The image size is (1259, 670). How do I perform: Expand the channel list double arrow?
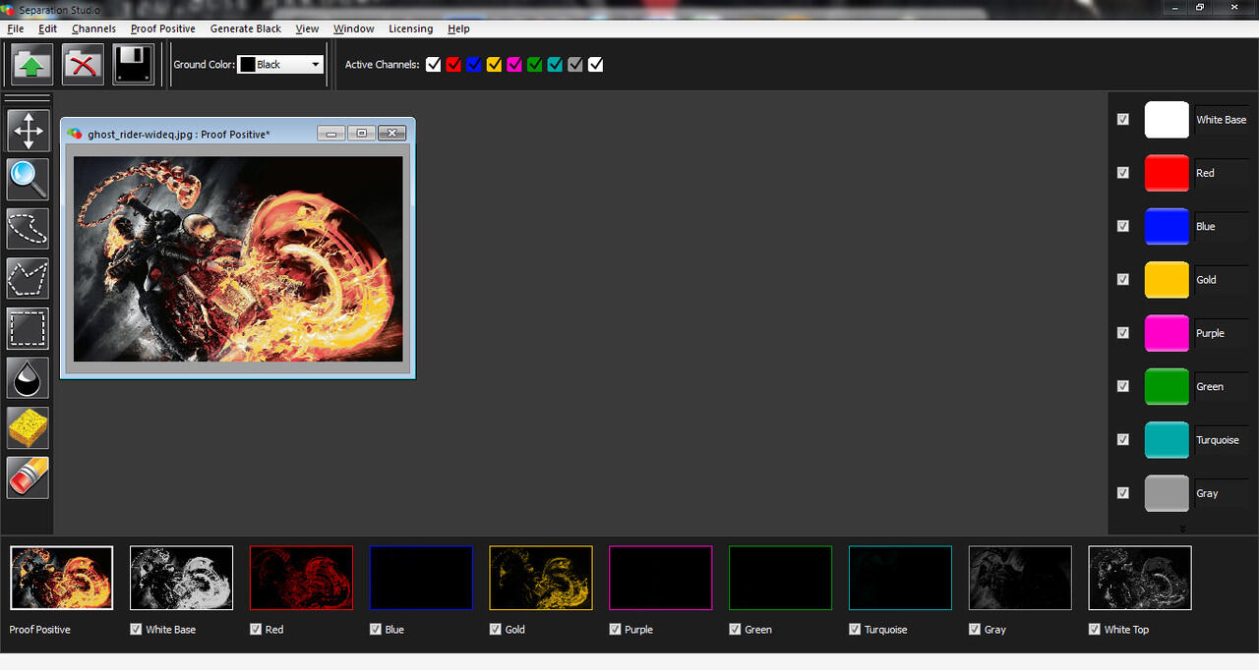1182,529
